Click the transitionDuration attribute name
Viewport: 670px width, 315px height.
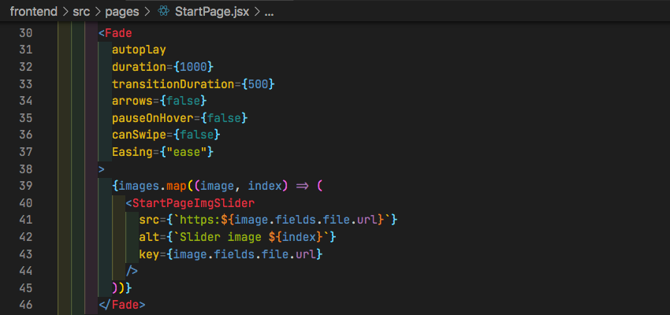[x=173, y=84]
